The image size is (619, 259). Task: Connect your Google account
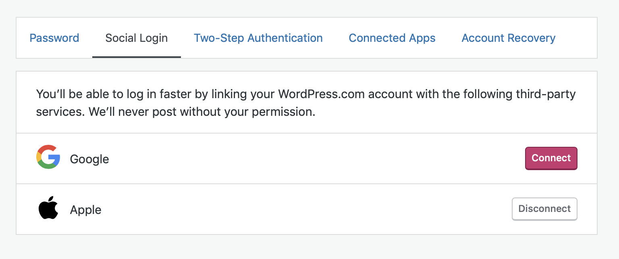[551, 158]
